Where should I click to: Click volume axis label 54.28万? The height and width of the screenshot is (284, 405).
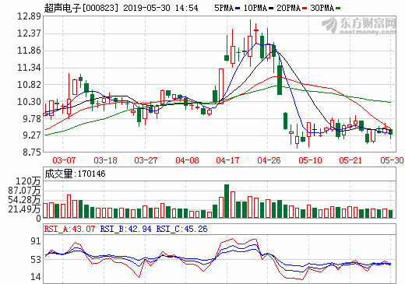24,200
